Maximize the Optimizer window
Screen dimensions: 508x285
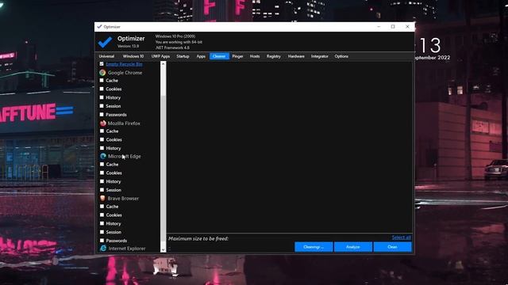393,26
